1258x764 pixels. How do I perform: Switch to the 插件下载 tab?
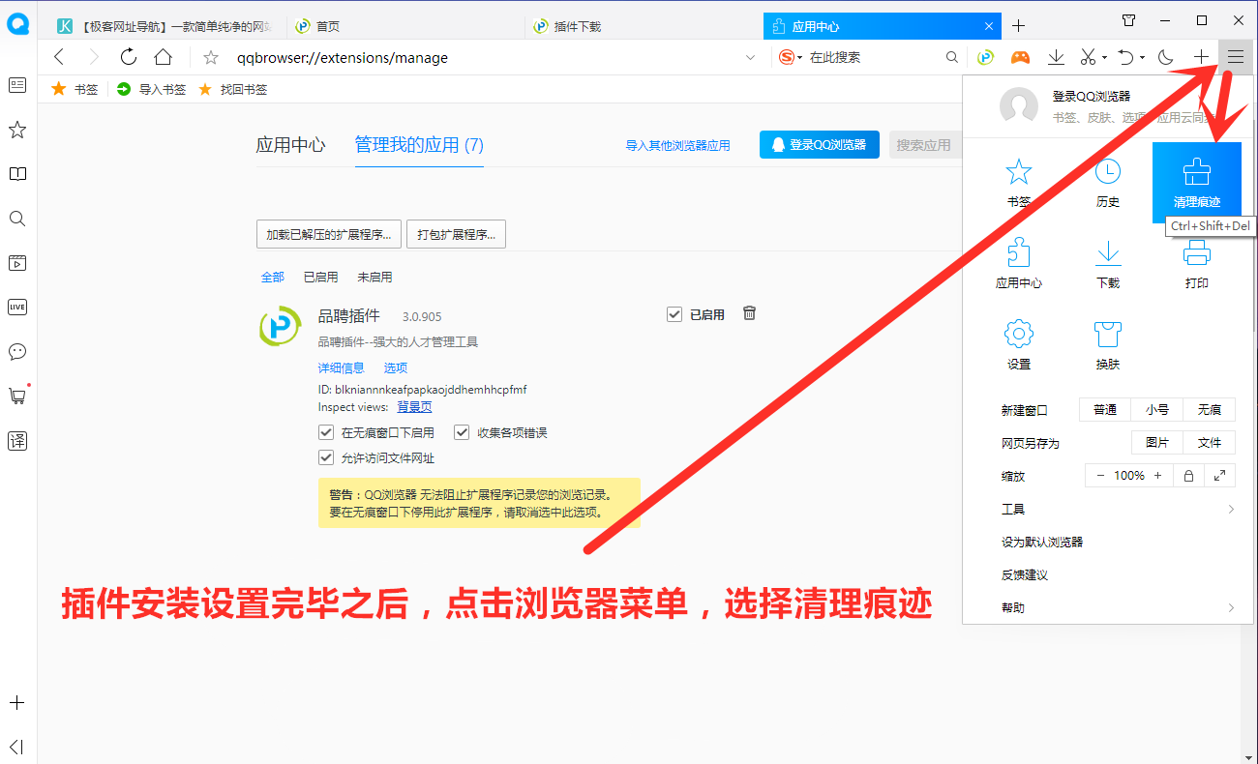(581, 25)
